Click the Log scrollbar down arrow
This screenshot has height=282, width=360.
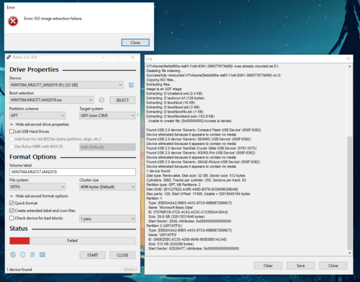pyautogui.click(x=350, y=253)
